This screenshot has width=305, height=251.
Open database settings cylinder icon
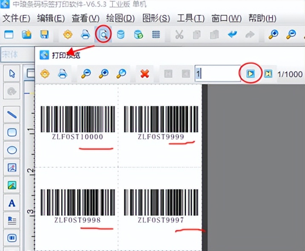[121, 35]
